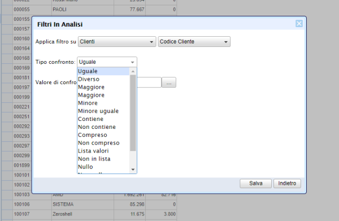This screenshot has height=221, width=339.
Task: Click the list scrollbar up arrow
Action: [133, 71]
